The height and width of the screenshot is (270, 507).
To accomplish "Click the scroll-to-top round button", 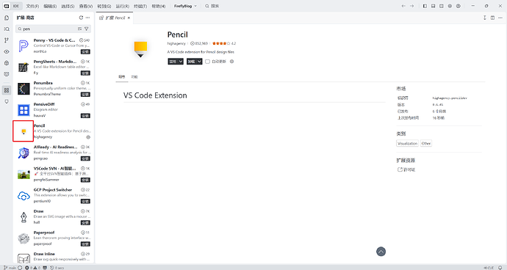I will click(381, 252).
